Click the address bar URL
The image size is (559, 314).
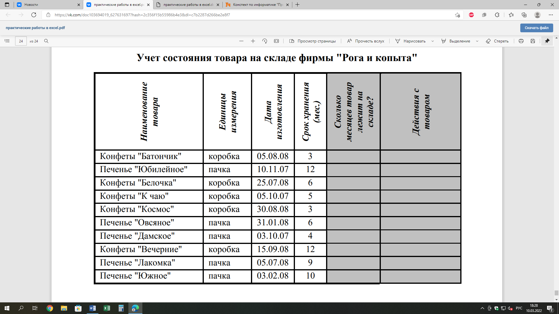(142, 15)
